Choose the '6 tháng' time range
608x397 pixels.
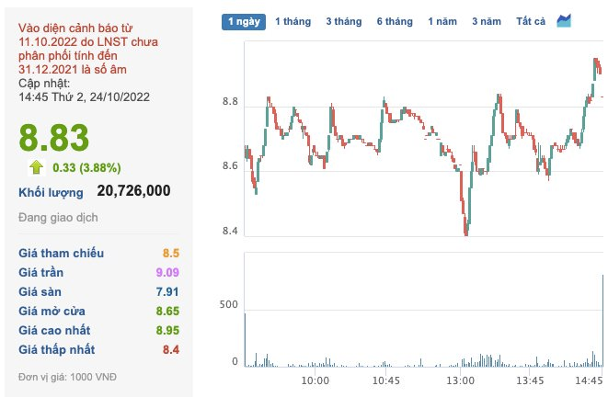coord(394,21)
